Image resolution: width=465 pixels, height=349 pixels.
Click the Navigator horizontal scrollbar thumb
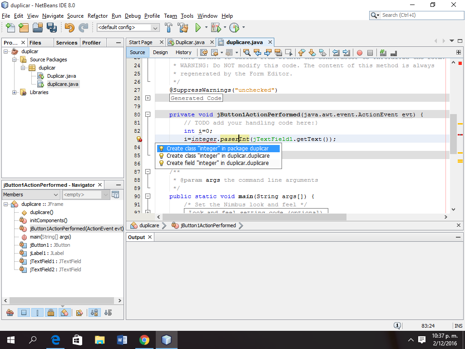(x=62, y=301)
